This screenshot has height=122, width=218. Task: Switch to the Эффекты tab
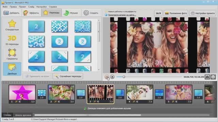click(x=31, y=13)
